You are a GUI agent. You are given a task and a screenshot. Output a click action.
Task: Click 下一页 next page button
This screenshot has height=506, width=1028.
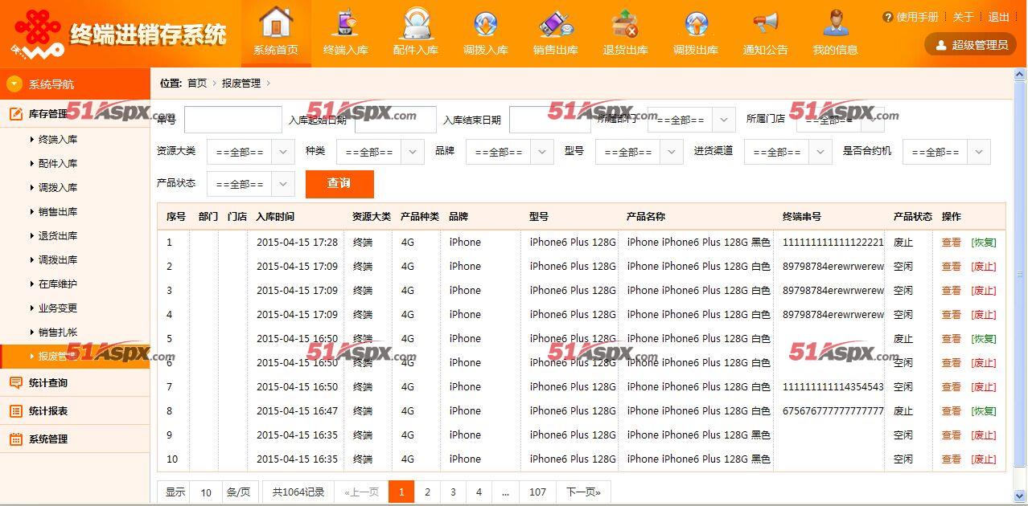tap(584, 492)
